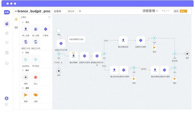Viewport: 195px width, 118px height.
Task: Undo the last action in toolbar
Action: [163, 11]
